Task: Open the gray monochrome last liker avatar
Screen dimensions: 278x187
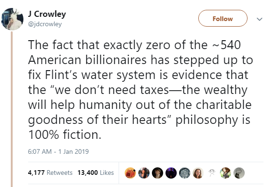Action: [239, 173]
